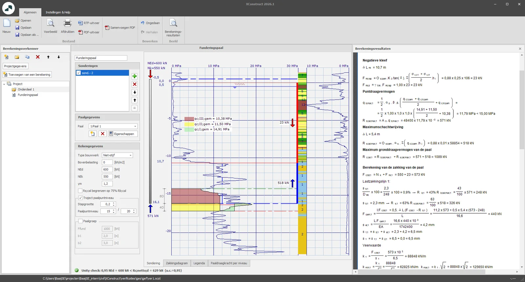Click Samenvoegen PDF in the ribbon
This screenshot has width=525, height=282.
120,28
